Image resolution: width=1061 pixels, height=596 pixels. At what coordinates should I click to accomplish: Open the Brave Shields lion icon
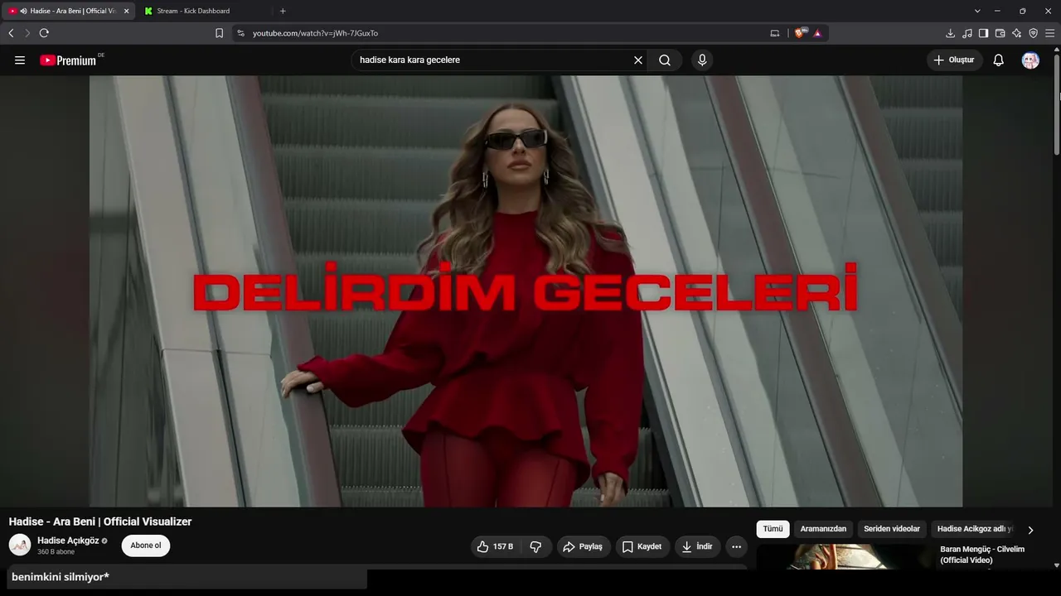(800, 33)
